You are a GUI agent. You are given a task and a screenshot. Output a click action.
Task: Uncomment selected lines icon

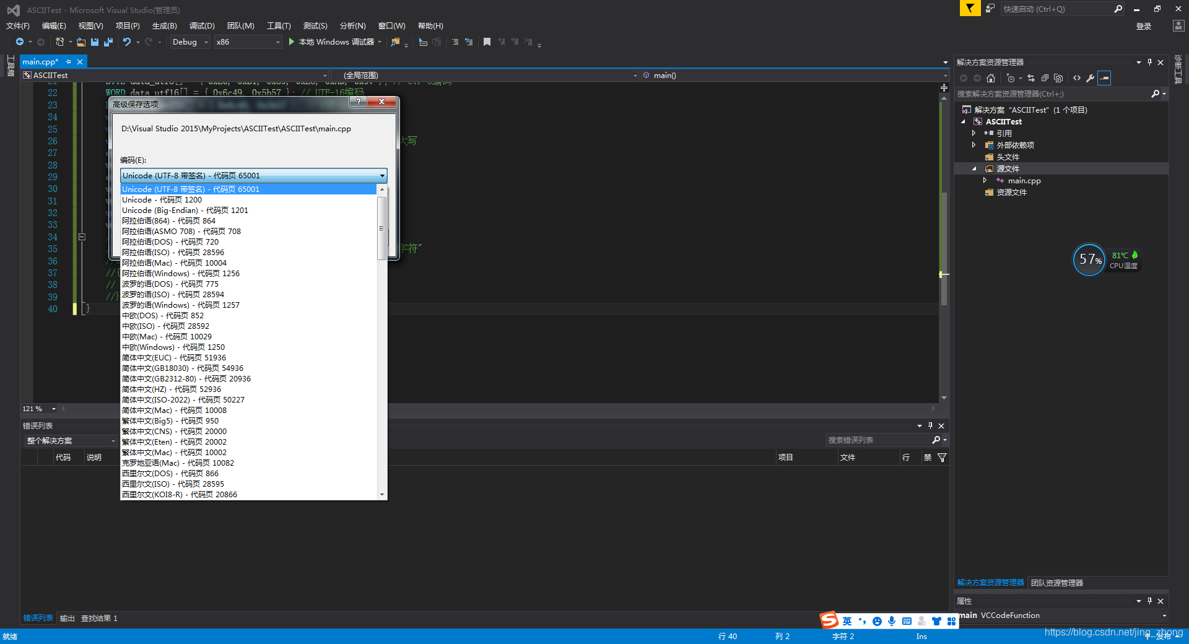pyautogui.click(x=469, y=42)
